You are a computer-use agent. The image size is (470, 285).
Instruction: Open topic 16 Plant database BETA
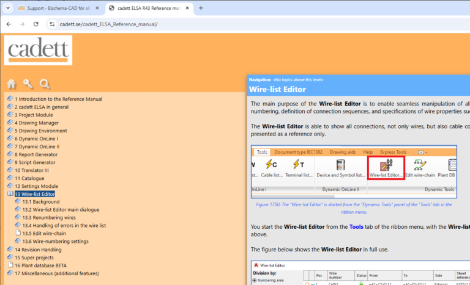41,265
